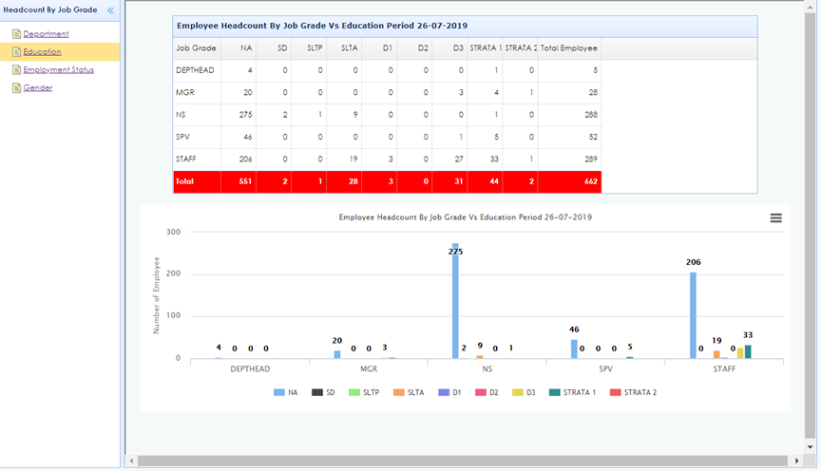Click the Education report page icon
The width and height of the screenshot is (821, 471).
16,52
